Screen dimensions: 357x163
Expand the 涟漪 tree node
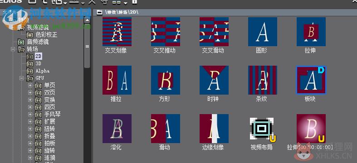(x=30, y=158)
